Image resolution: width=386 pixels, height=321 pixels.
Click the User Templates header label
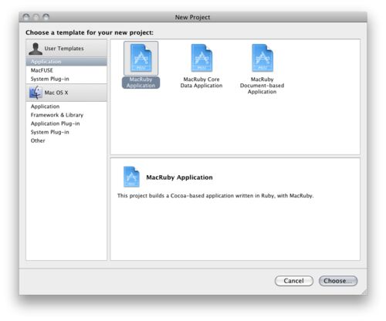(64, 49)
